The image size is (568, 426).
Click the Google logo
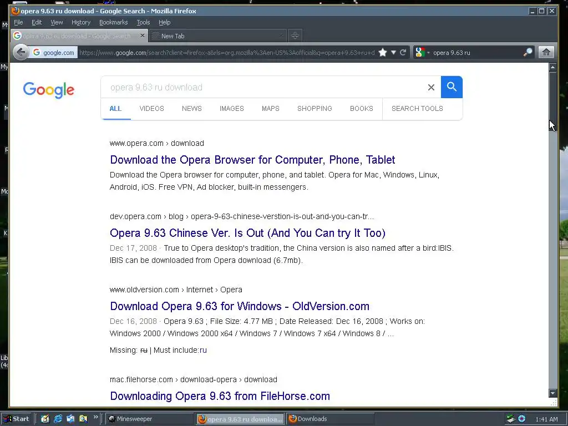[49, 90]
